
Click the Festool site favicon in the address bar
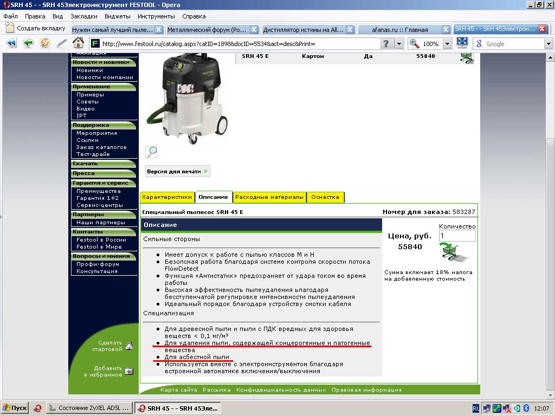95,43
